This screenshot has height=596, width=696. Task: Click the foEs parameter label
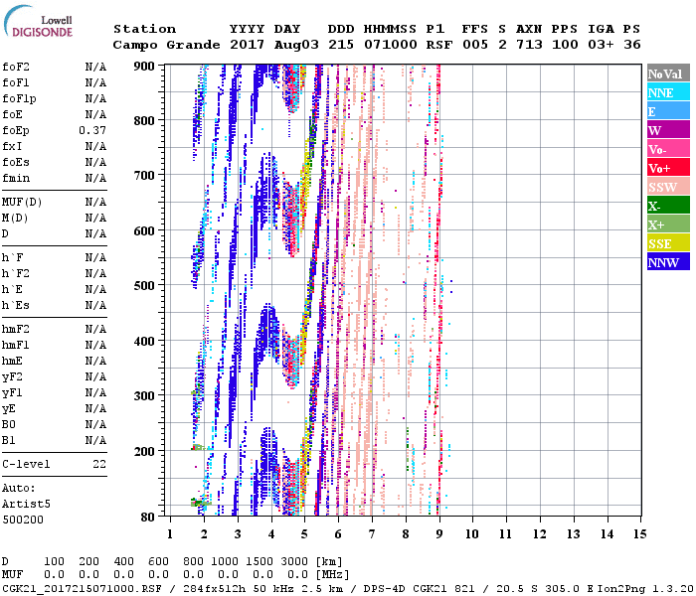point(16,162)
